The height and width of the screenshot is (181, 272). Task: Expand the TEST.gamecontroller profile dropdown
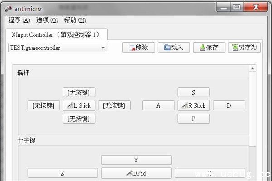coord(103,48)
